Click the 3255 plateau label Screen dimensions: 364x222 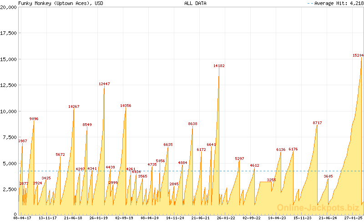click(x=271, y=180)
